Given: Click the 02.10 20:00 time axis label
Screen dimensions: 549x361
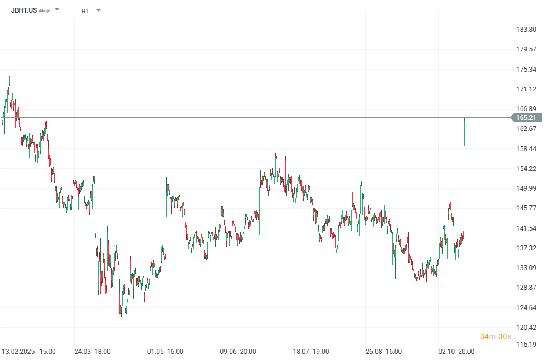Looking at the screenshot, I should [456, 351].
